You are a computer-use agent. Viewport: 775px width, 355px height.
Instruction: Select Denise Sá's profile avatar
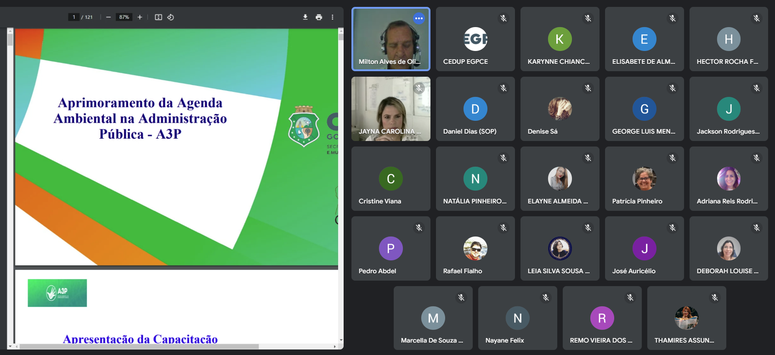[560, 109]
